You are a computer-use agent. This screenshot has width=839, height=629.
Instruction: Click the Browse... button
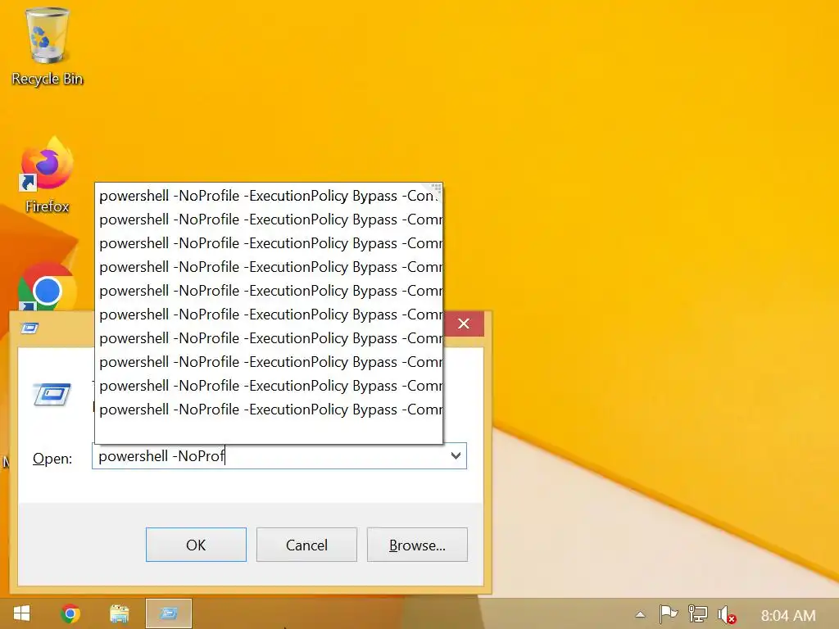click(417, 545)
